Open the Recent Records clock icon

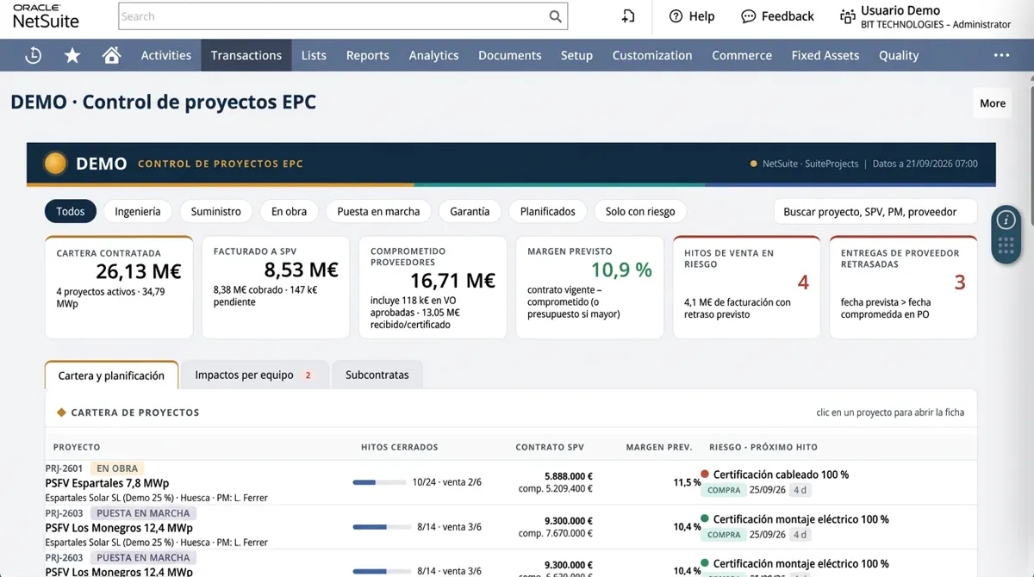click(x=33, y=55)
